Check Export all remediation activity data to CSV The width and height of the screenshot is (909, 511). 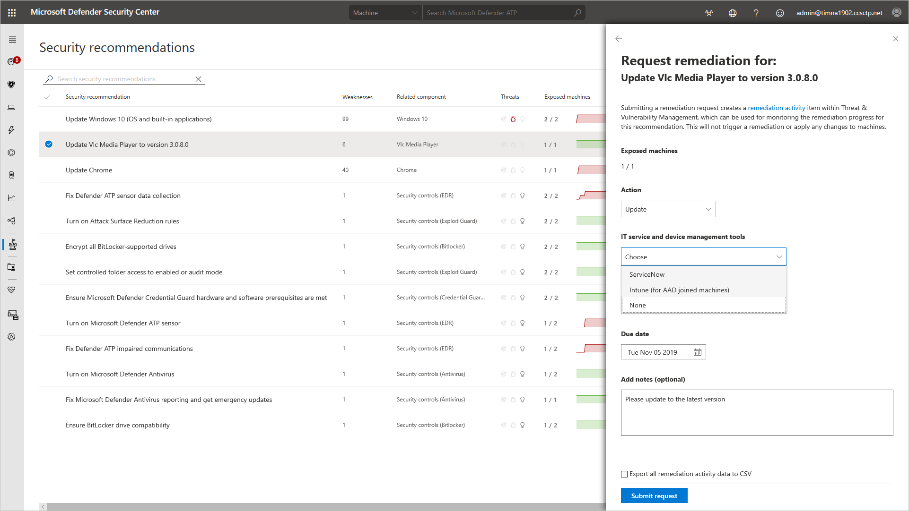click(624, 474)
